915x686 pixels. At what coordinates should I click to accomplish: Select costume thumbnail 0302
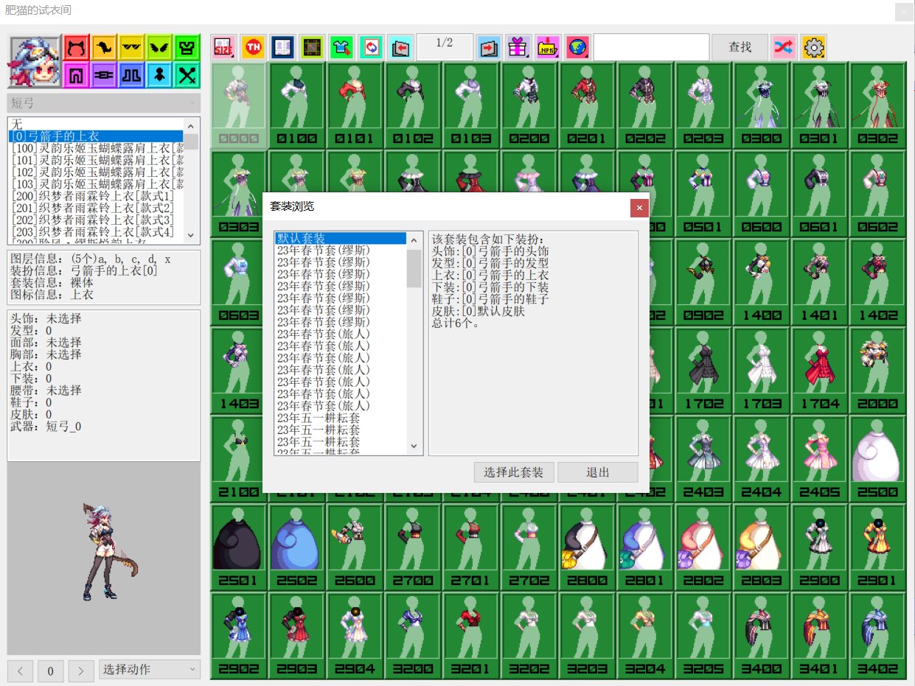coord(878,105)
